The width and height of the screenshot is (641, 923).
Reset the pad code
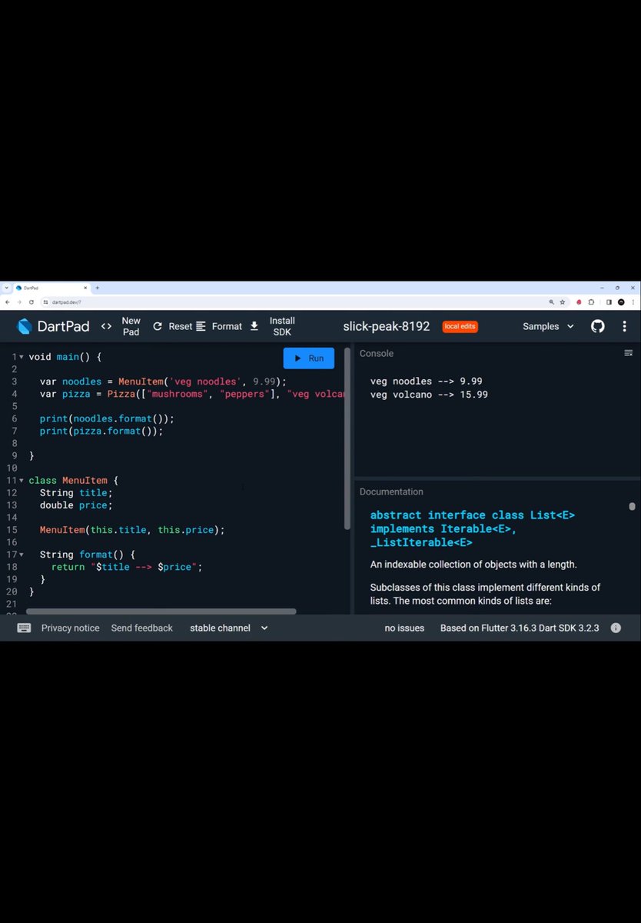tap(172, 326)
